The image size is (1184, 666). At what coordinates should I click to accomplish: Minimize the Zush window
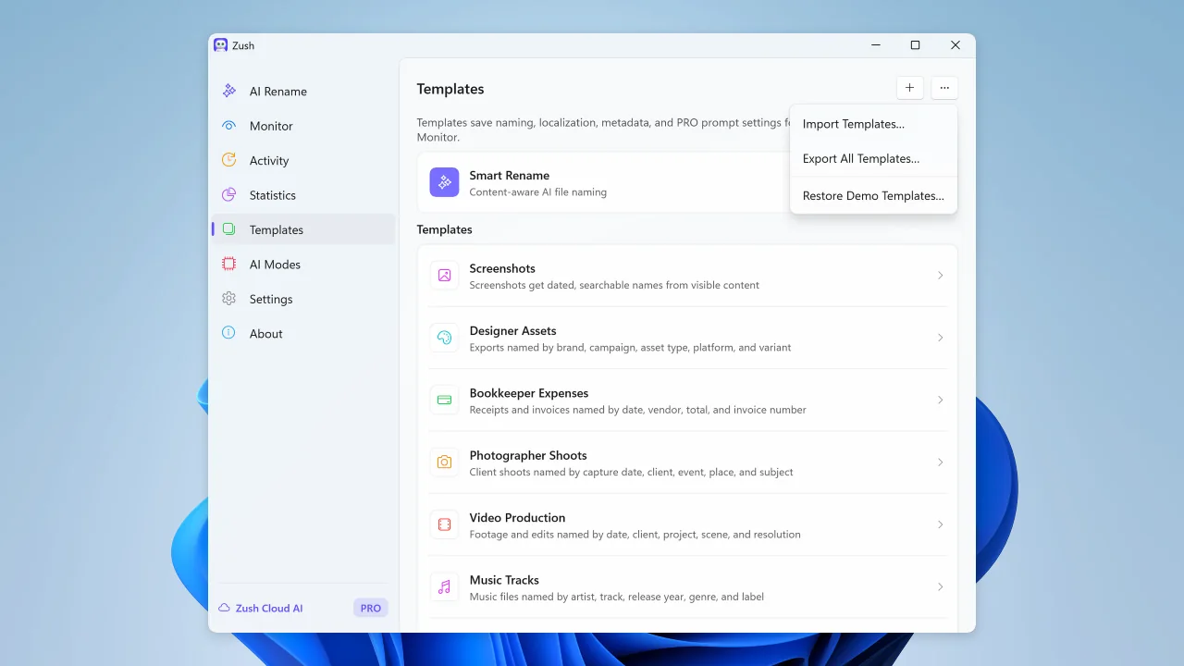click(x=875, y=45)
